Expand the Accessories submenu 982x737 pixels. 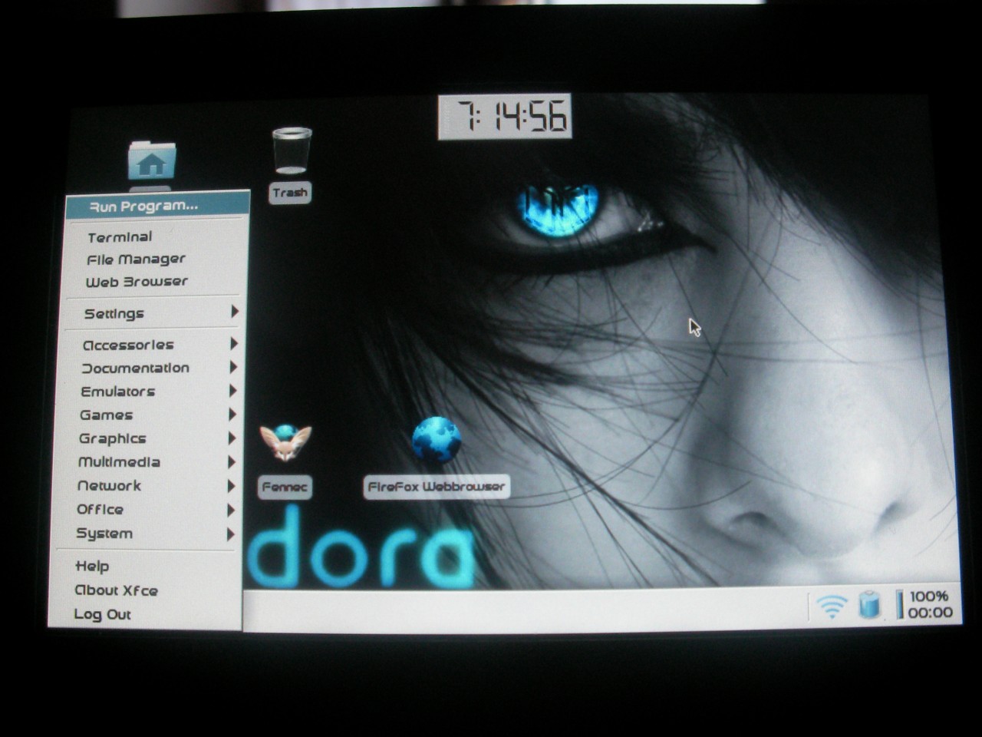point(128,345)
